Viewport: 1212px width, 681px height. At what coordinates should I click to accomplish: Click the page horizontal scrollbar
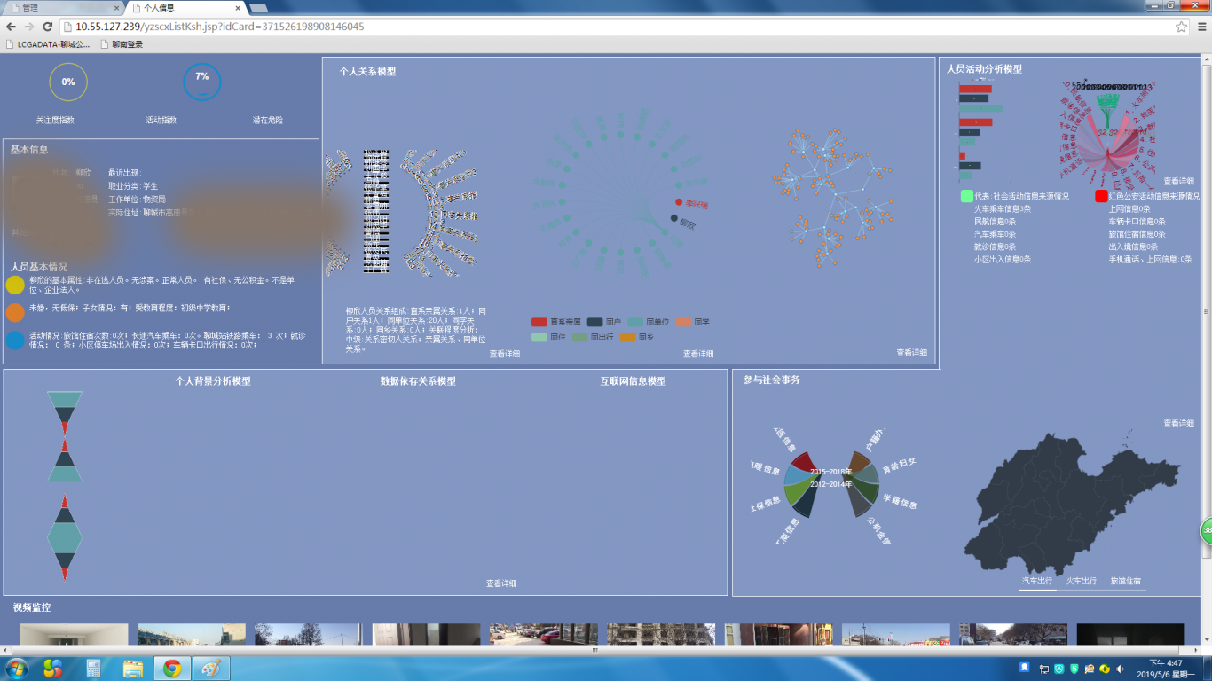(596, 650)
